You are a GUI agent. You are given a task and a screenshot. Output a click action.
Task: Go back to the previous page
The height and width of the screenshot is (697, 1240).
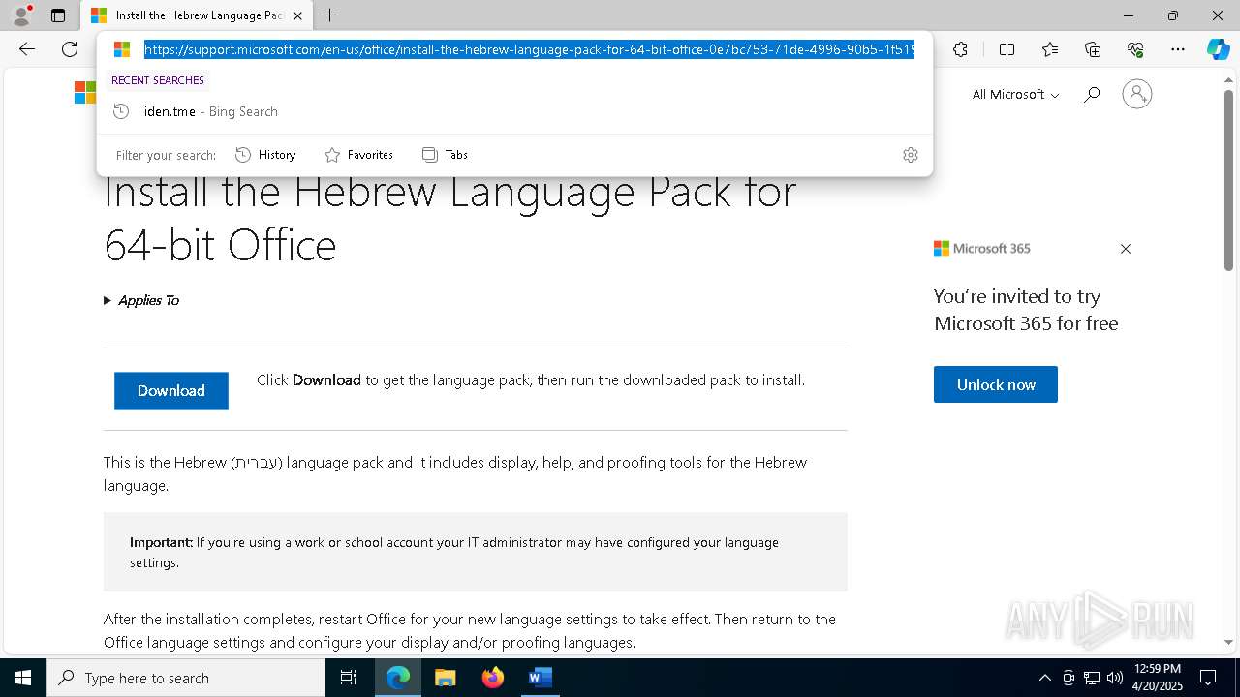point(27,49)
